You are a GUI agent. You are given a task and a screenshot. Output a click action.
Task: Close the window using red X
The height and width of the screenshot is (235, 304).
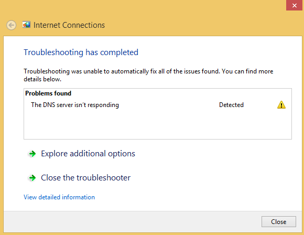[295, 5]
